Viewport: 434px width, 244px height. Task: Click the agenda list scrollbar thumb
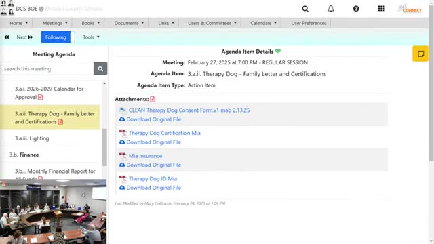pos(104,147)
